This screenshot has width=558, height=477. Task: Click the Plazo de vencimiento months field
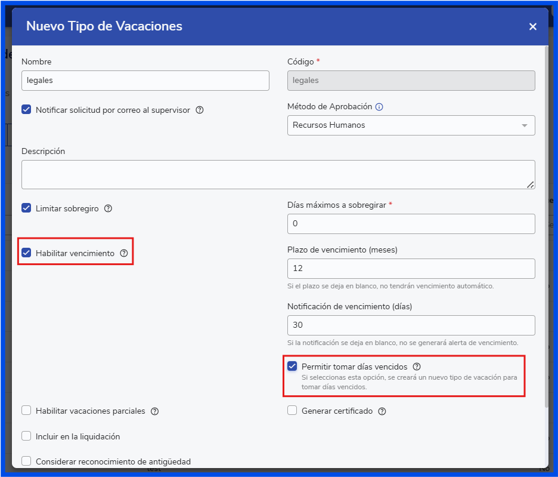(411, 269)
